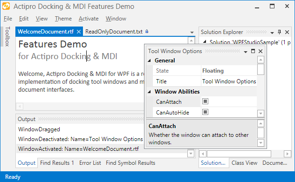Select the WindowDragged output line
The width and height of the screenshot is (295, 182).
click(x=39, y=129)
